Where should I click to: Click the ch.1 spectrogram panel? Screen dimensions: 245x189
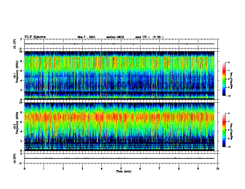click(x=119, y=75)
